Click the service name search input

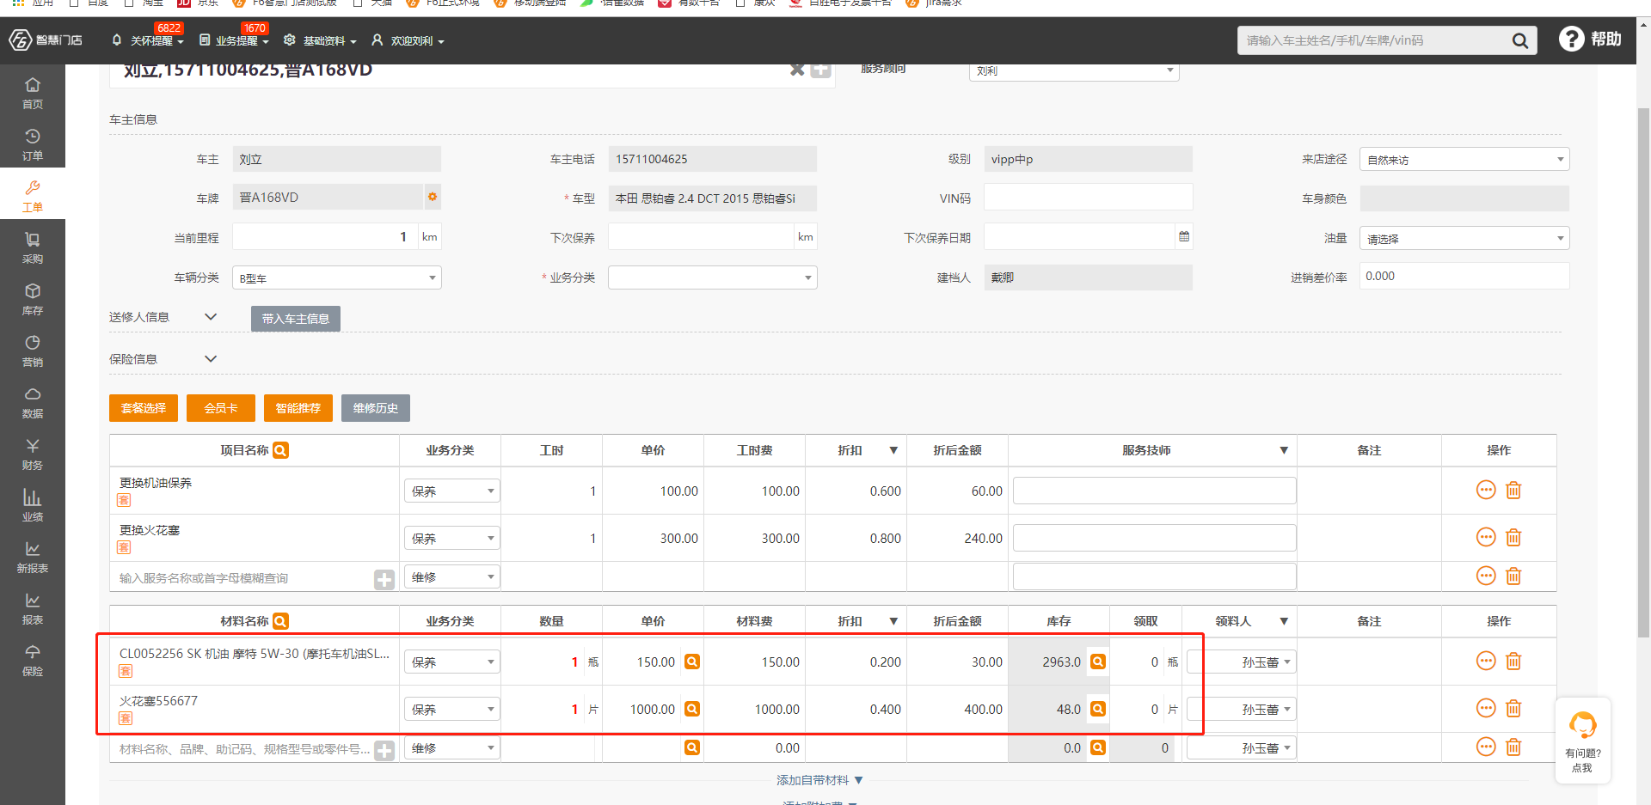245,578
